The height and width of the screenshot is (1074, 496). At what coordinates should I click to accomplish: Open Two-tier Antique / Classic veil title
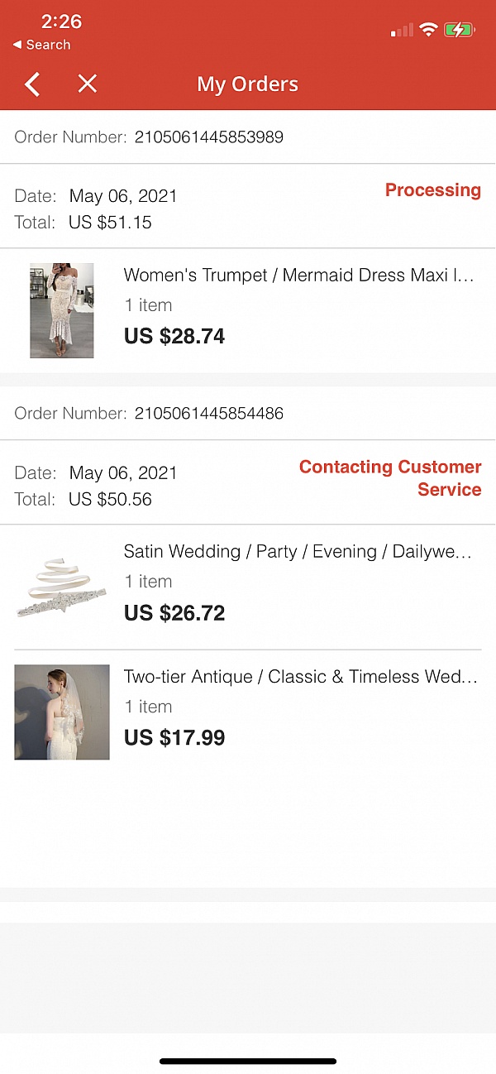[301, 677]
